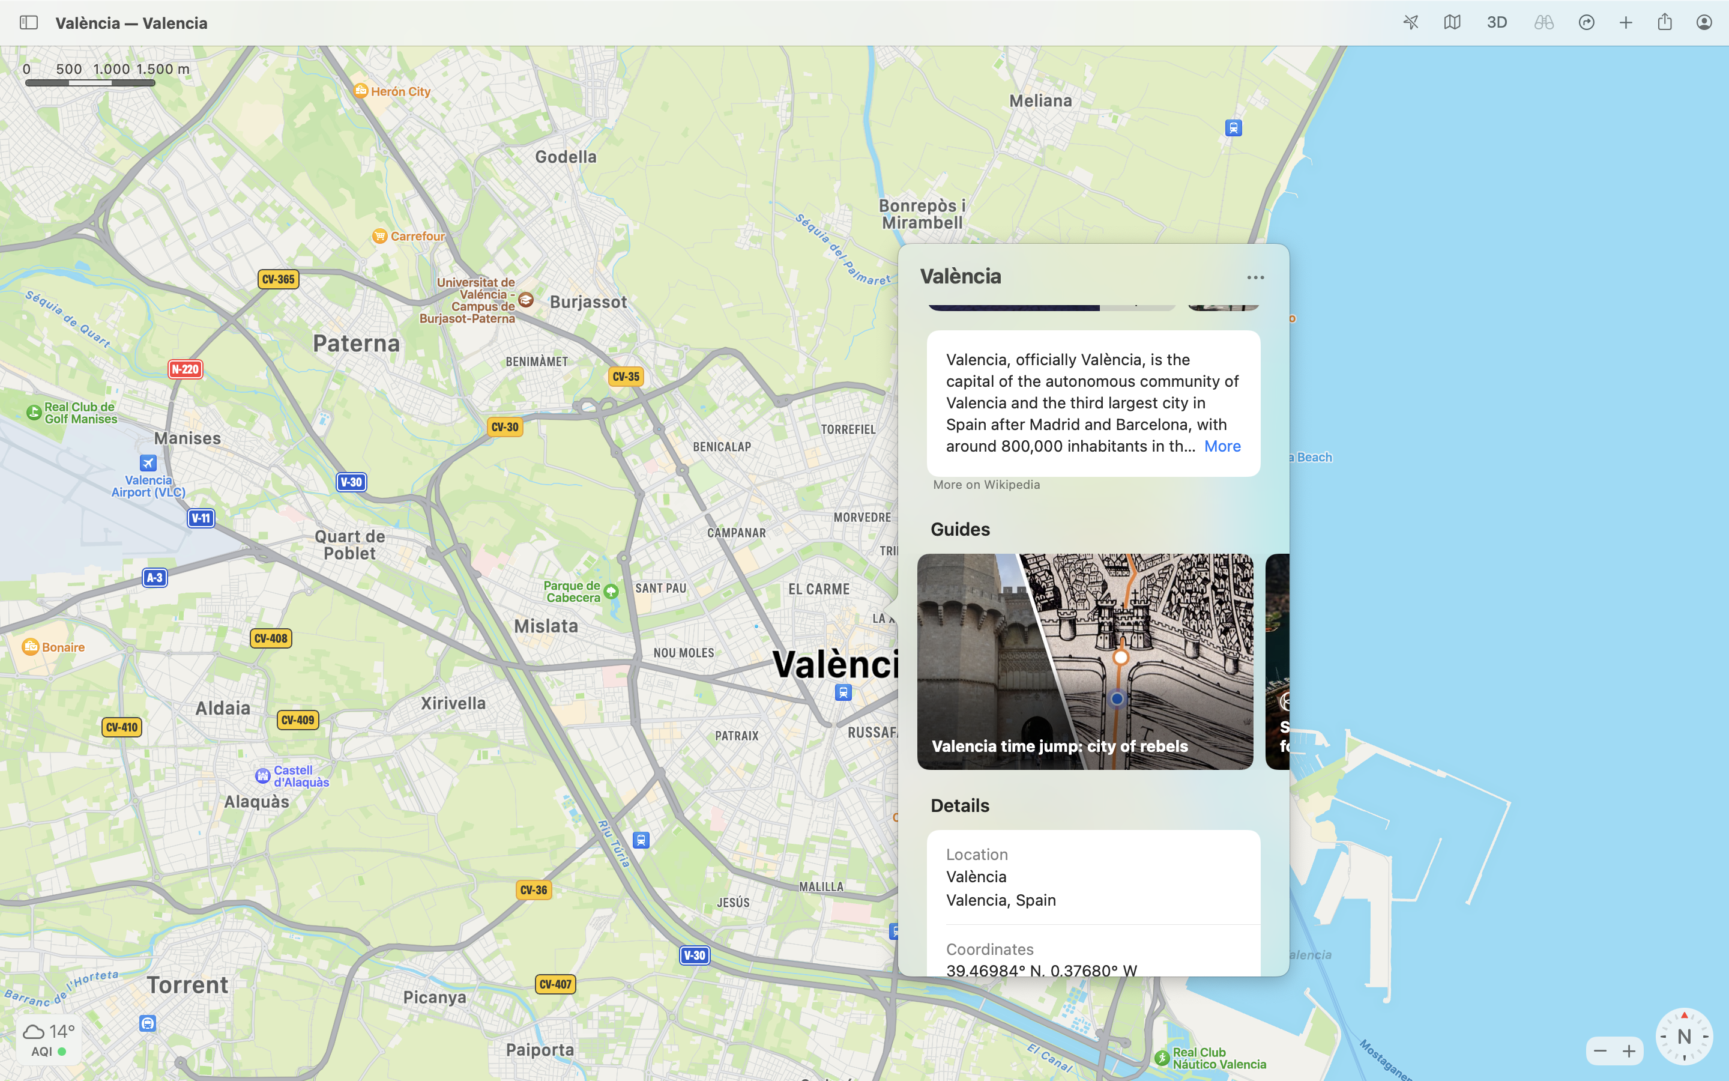Switch to 3D view
Image resolution: width=1729 pixels, height=1081 pixels.
tap(1497, 23)
